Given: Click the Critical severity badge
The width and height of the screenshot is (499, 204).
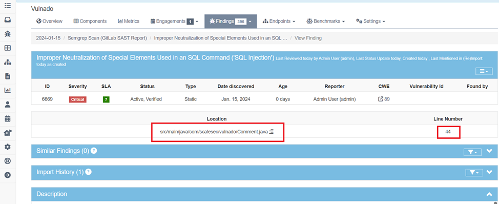Looking at the screenshot, I should (x=78, y=99).
